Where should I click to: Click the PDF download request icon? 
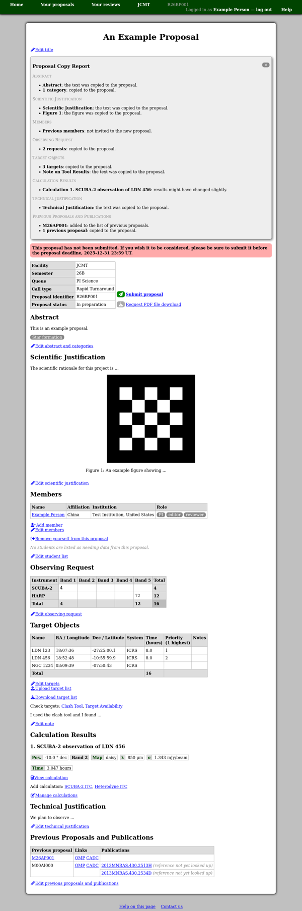[x=121, y=304]
